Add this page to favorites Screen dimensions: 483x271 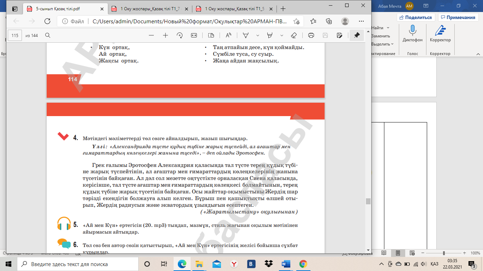(296, 21)
